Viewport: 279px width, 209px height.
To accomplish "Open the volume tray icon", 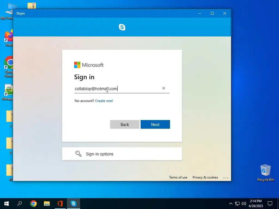I will pos(244,204).
